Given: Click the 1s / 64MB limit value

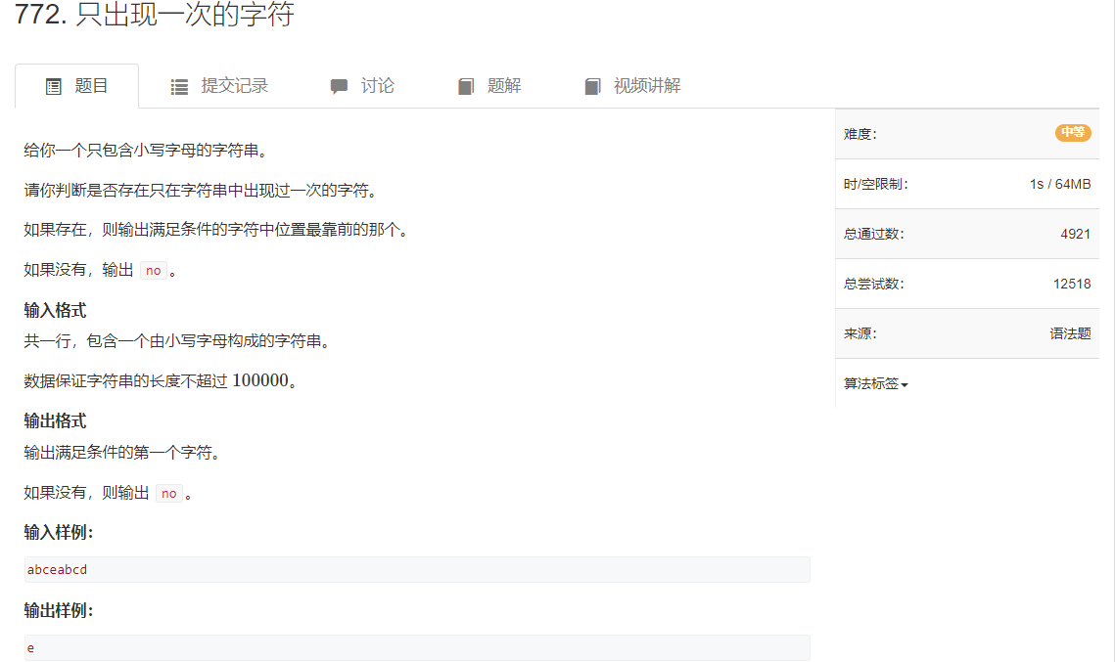Looking at the screenshot, I should pos(1059,184).
